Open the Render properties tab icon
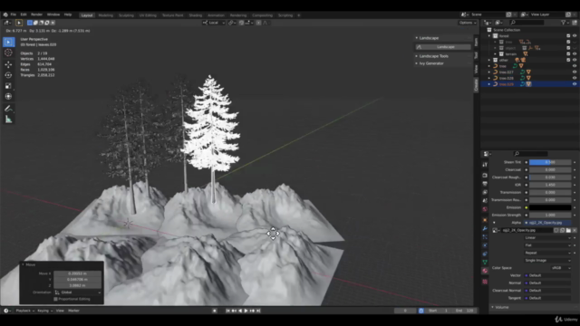Screen dimensions: 580x326 point(485,175)
